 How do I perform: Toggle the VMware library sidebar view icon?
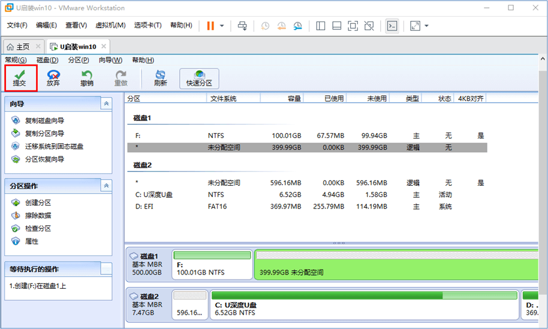point(321,26)
